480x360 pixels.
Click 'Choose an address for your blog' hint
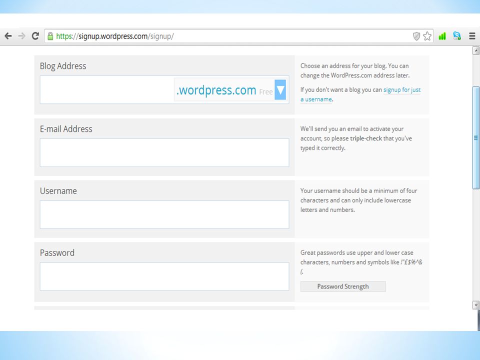pos(354,70)
